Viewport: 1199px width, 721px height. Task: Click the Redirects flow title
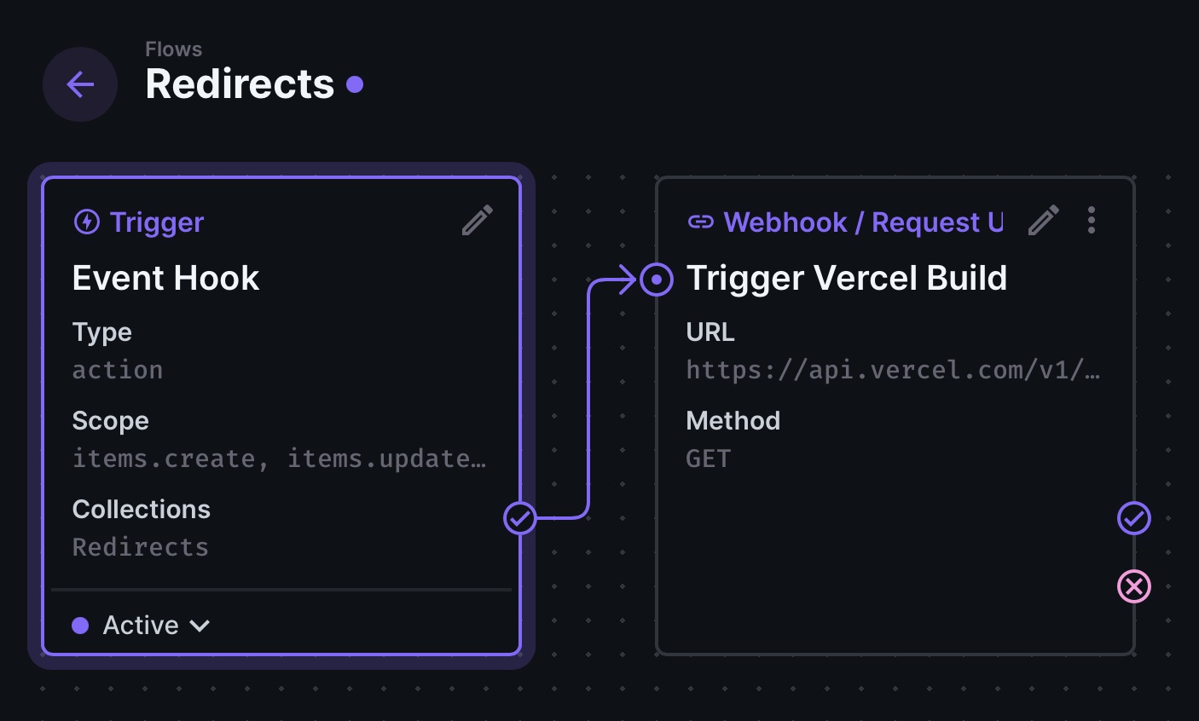pyautogui.click(x=240, y=84)
